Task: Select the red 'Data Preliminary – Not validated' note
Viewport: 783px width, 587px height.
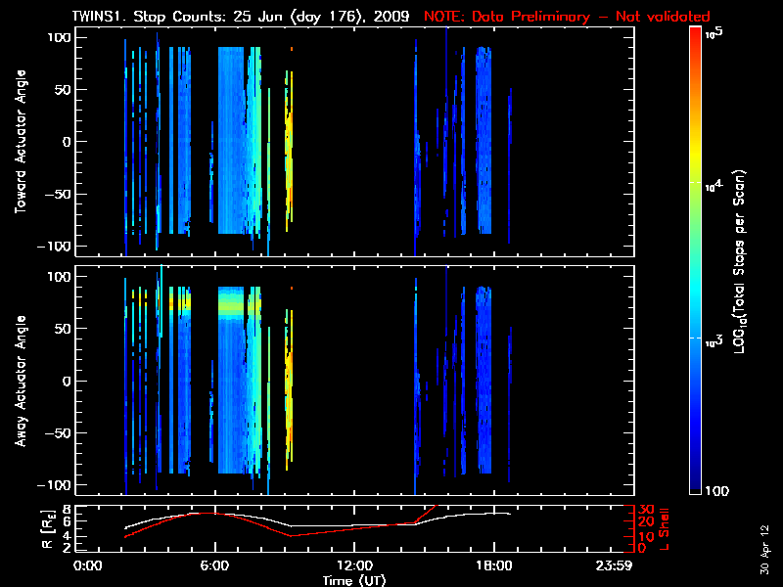Action: click(567, 17)
